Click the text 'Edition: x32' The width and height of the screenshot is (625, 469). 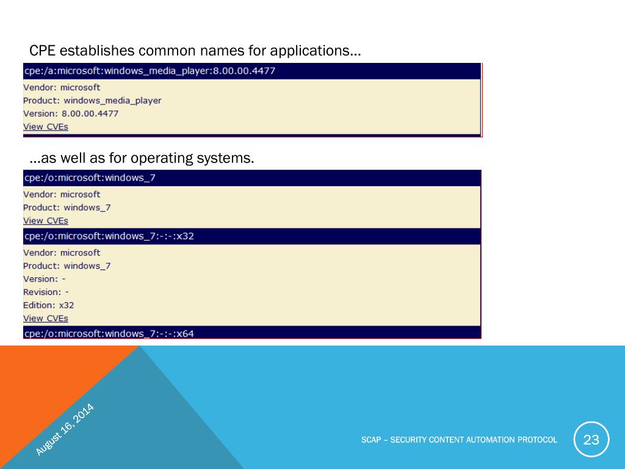coord(49,305)
